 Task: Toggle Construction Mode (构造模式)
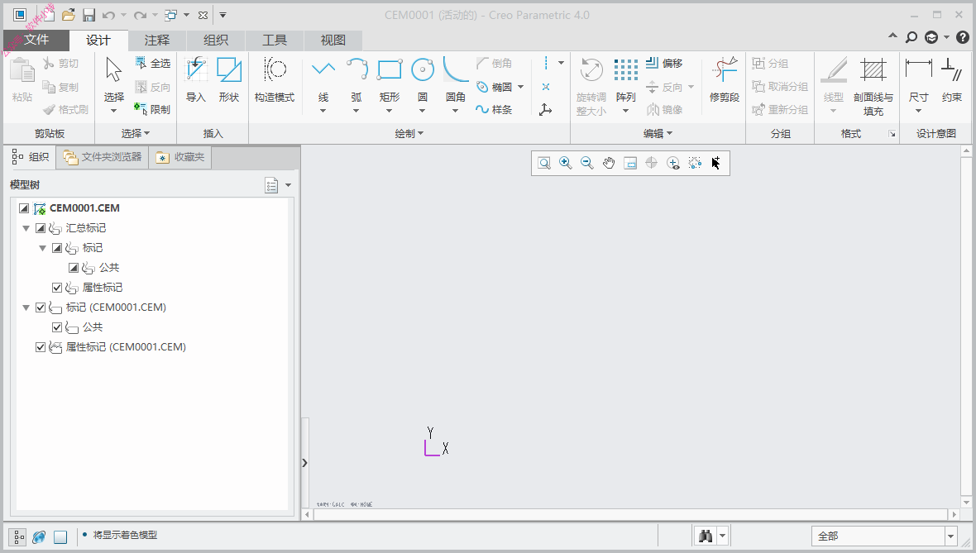coord(275,79)
